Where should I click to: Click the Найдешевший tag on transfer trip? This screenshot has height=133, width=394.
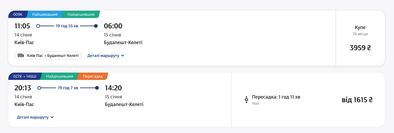pos(59,76)
